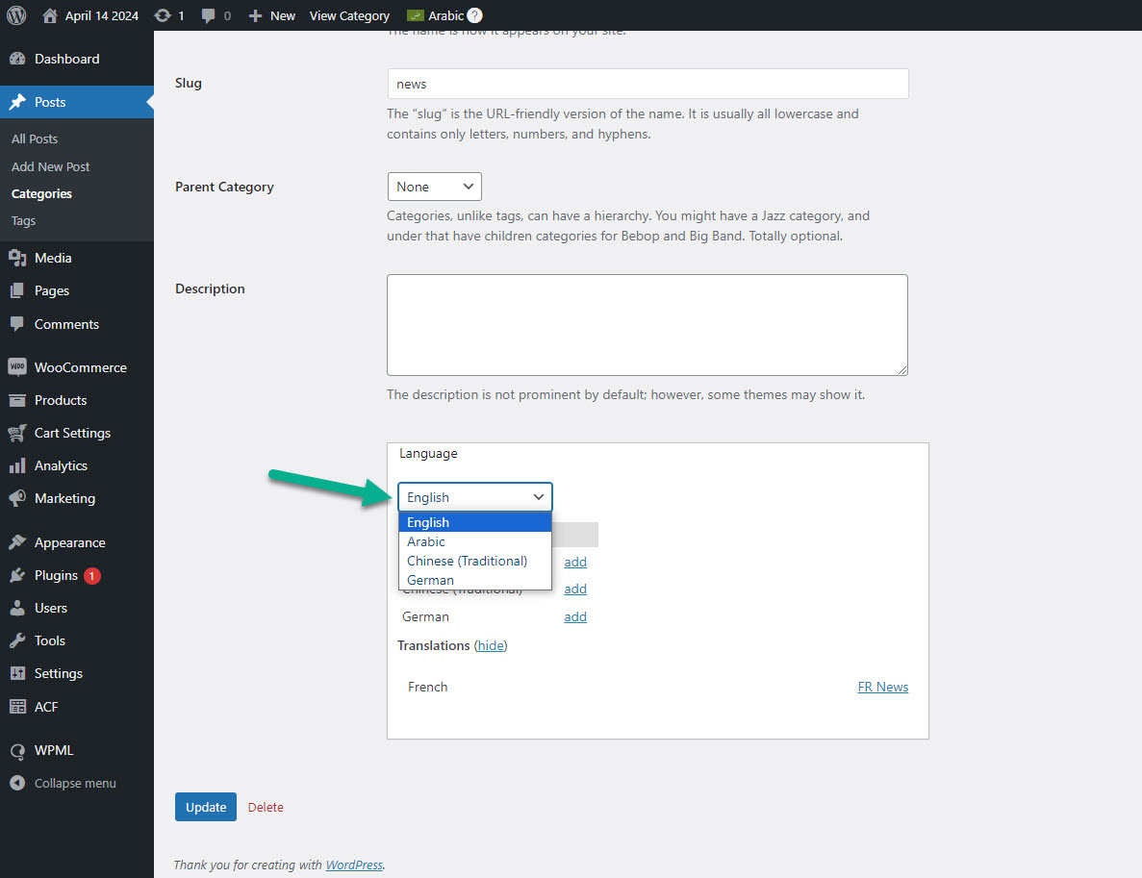Click the plus icon next to New
This screenshot has height=878, width=1142.
coord(255,15)
